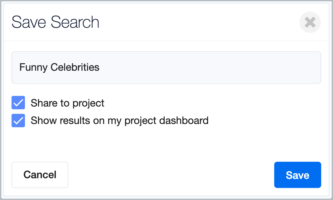Place cursor on the word 'Funny' in name field
This screenshot has width=333, height=200.
point(34,67)
